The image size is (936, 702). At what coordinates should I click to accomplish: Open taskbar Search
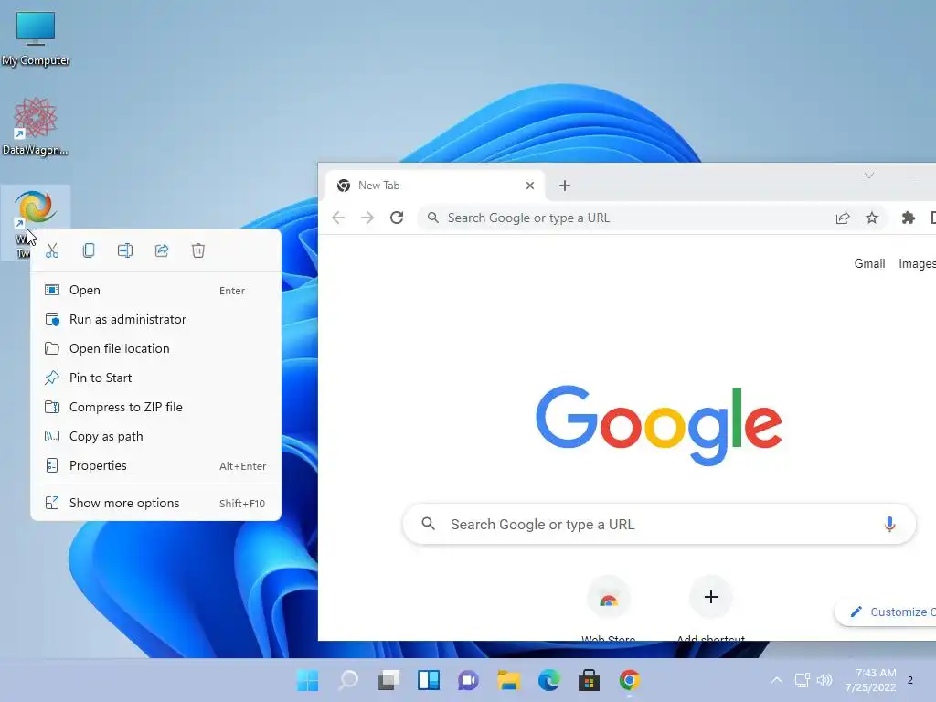click(348, 680)
